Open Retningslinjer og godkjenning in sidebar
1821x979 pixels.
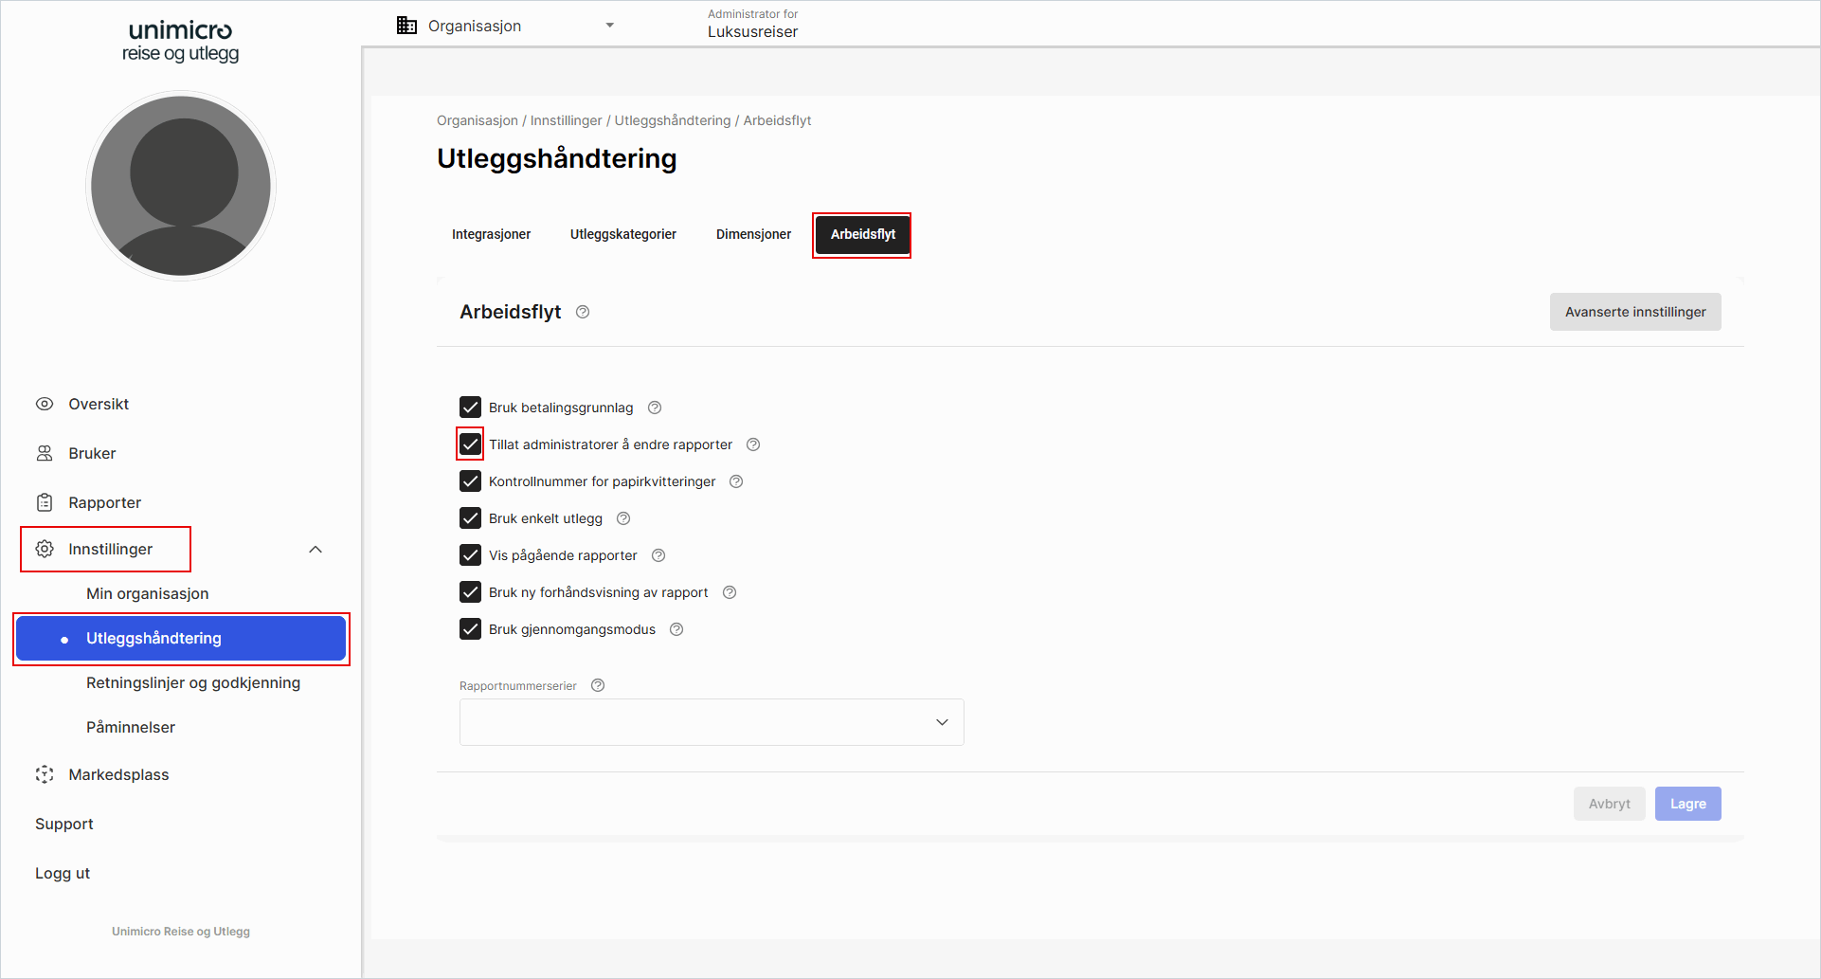click(x=193, y=682)
